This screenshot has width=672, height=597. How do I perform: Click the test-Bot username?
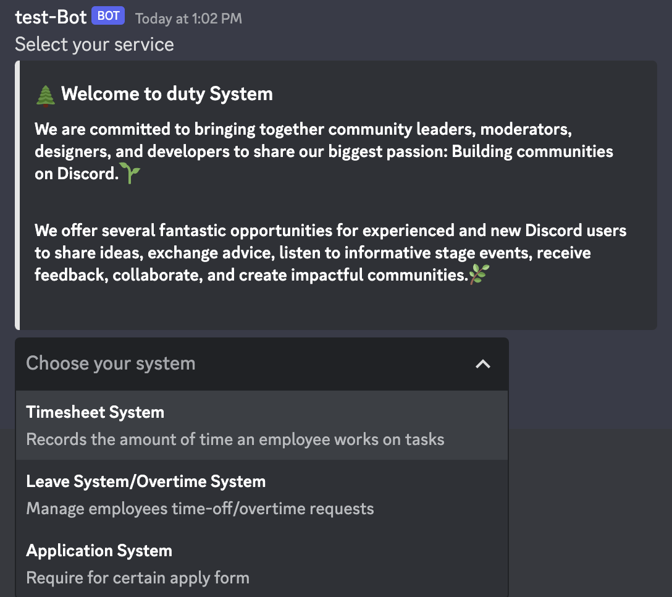click(51, 17)
